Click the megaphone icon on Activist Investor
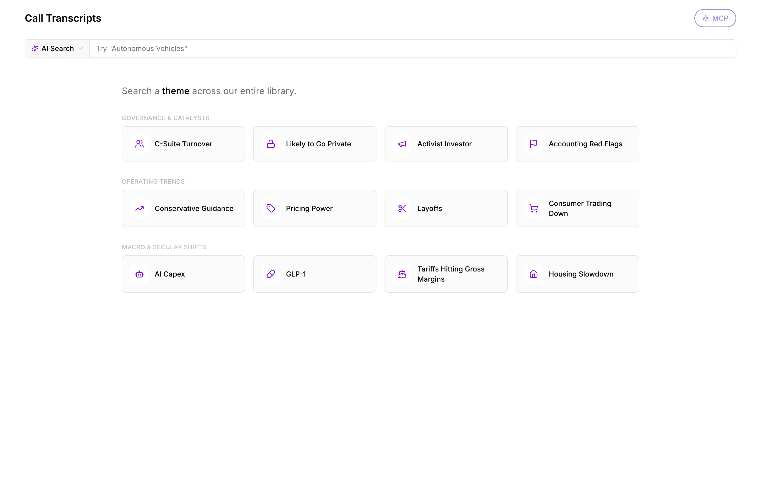759x492 pixels. [402, 144]
